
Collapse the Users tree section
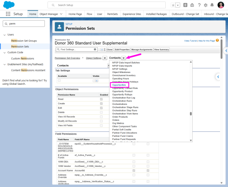(x=5, y=35)
